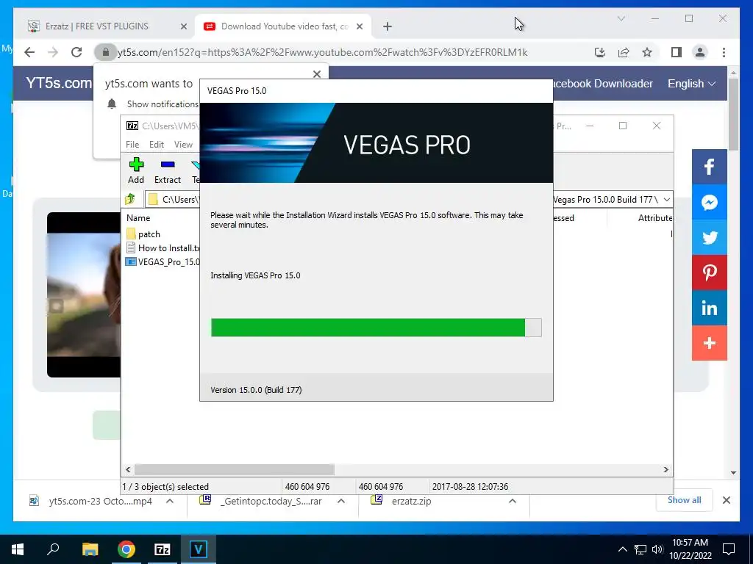Open Windows Start menu

coord(18,549)
